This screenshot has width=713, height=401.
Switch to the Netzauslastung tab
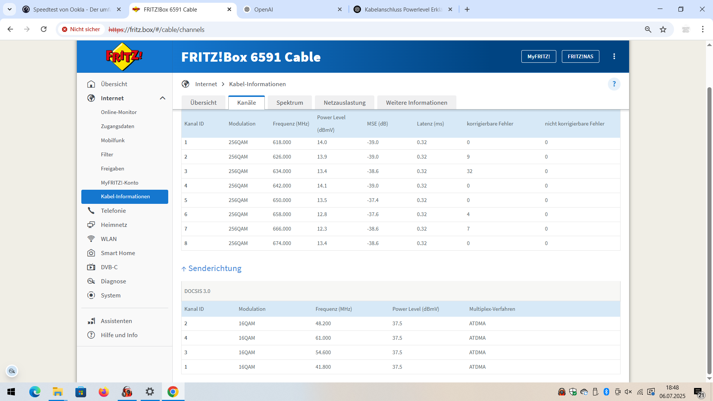coord(344,102)
